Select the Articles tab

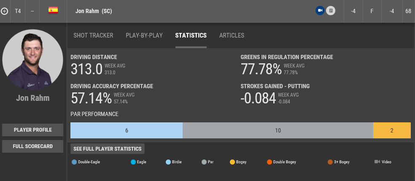(x=232, y=35)
